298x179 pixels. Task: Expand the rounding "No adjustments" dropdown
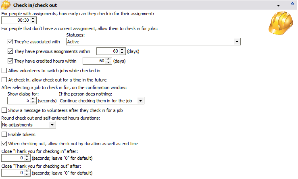pos(52,125)
